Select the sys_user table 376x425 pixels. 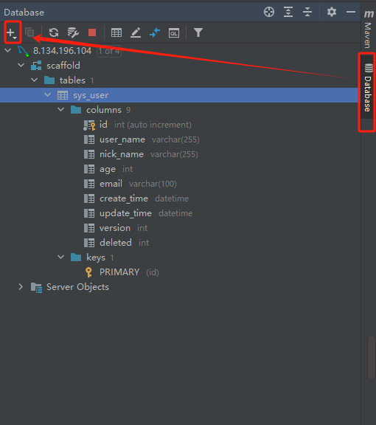click(179, 95)
